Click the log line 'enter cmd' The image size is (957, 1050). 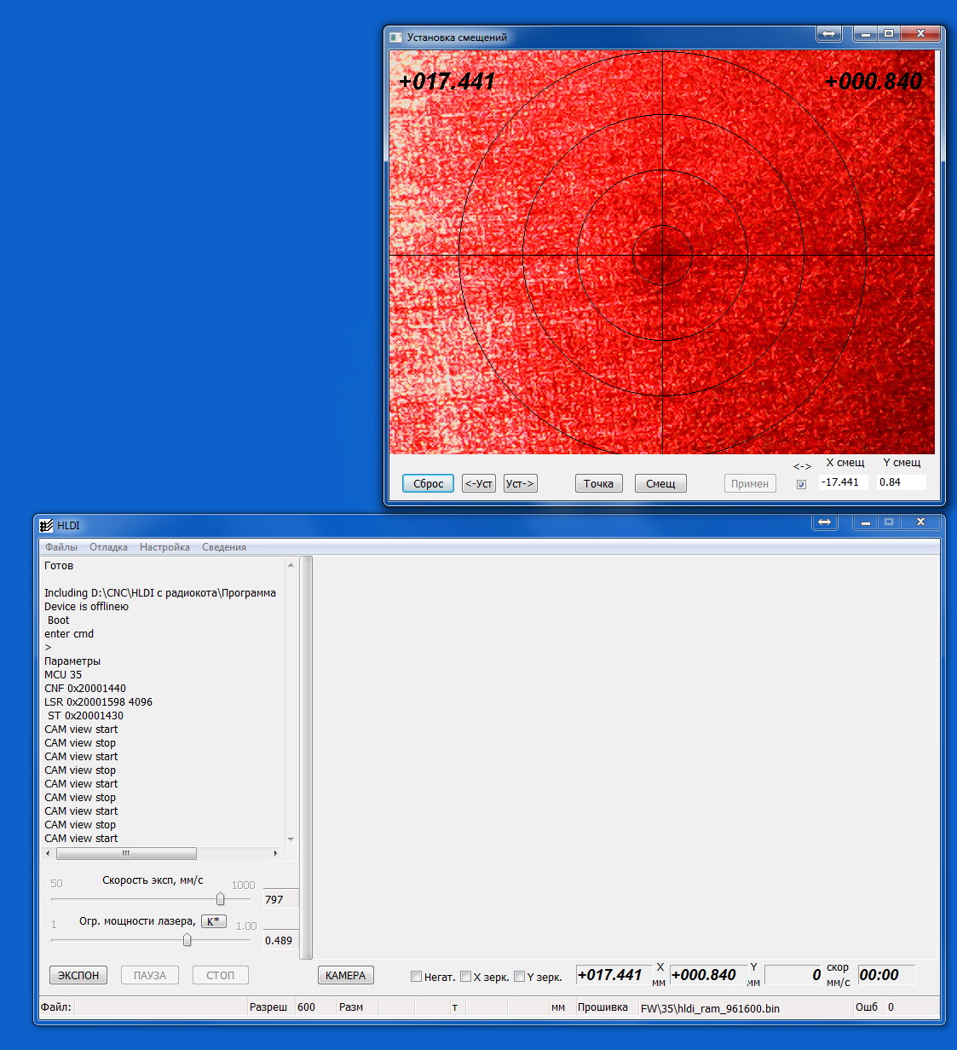point(69,634)
